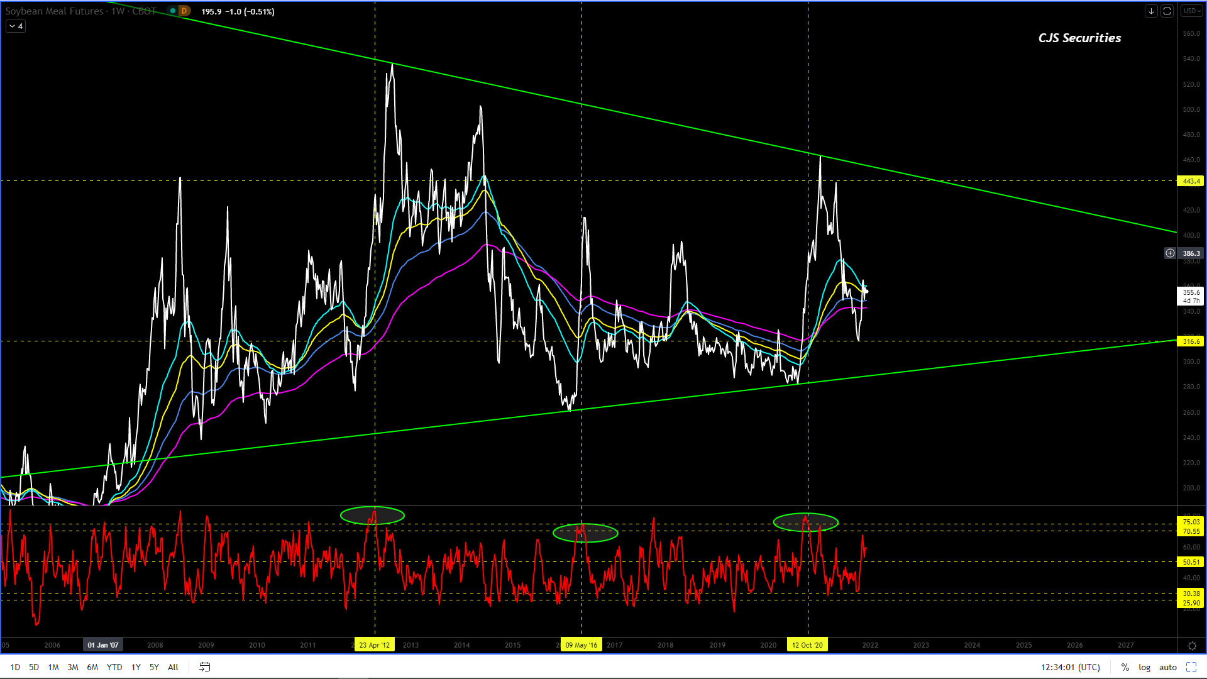
Task: Click the plus icon next to 386.3 price
Action: coord(1170,253)
